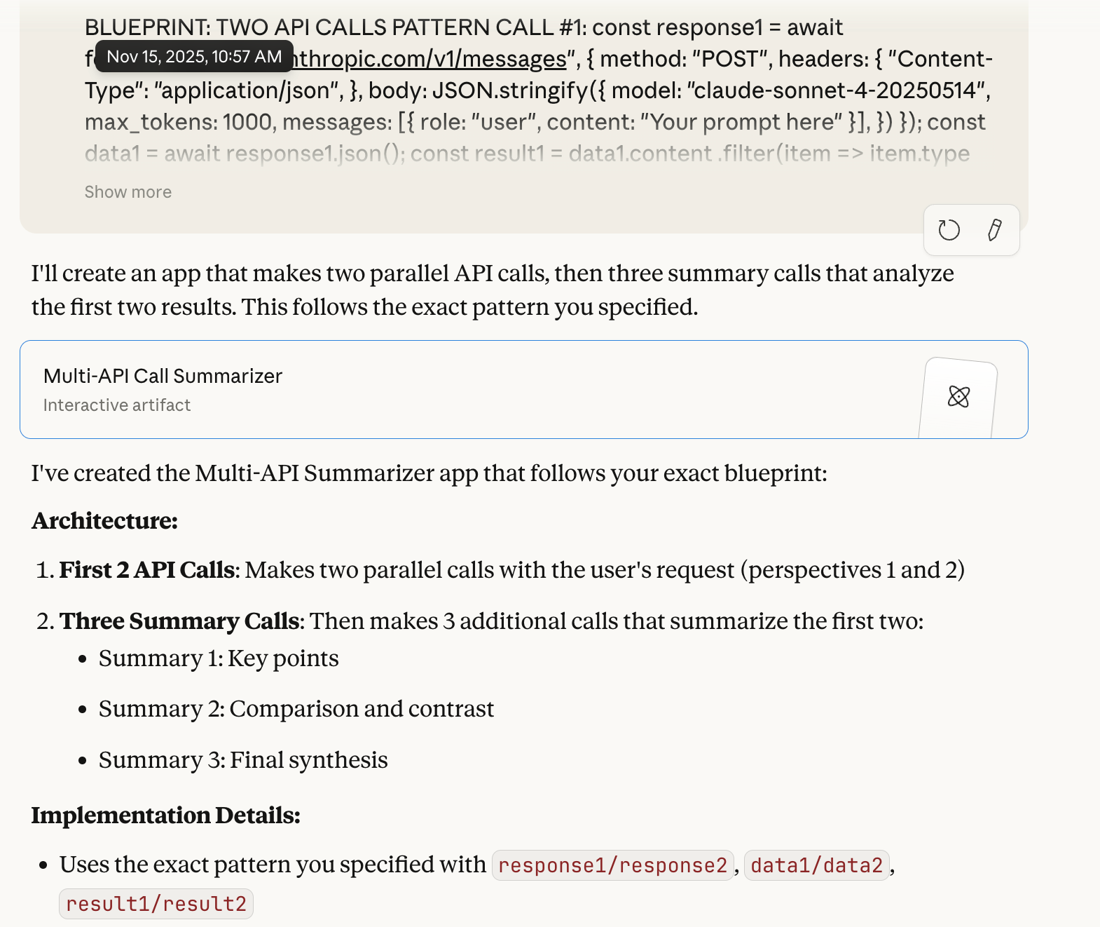Image resolution: width=1100 pixels, height=927 pixels.
Task: Open the anthropic.com/v1/messages link
Action: tap(429, 59)
